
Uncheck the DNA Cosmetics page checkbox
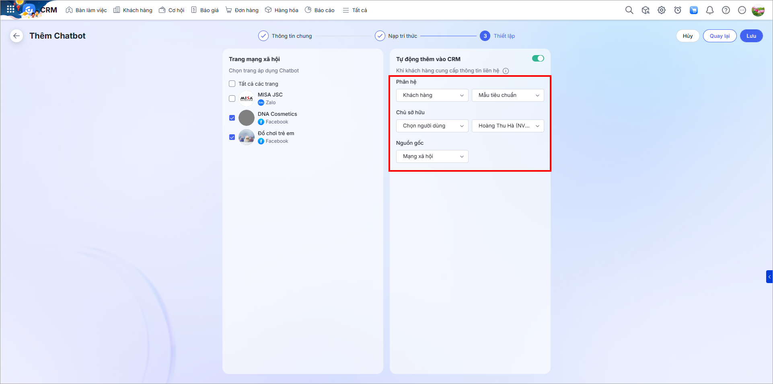tap(232, 118)
